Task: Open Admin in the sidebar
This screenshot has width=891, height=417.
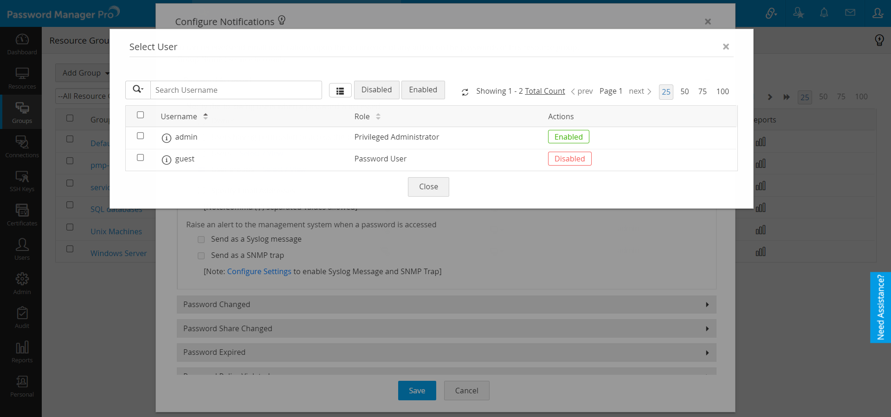Action: (22, 284)
